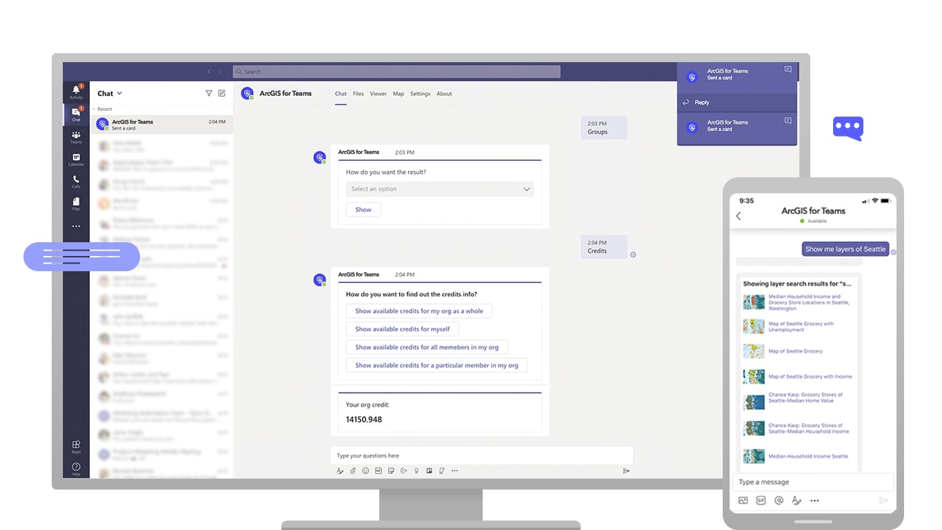Click 'Show available credits for myself'
The height and width of the screenshot is (530, 942).
(x=403, y=329)
